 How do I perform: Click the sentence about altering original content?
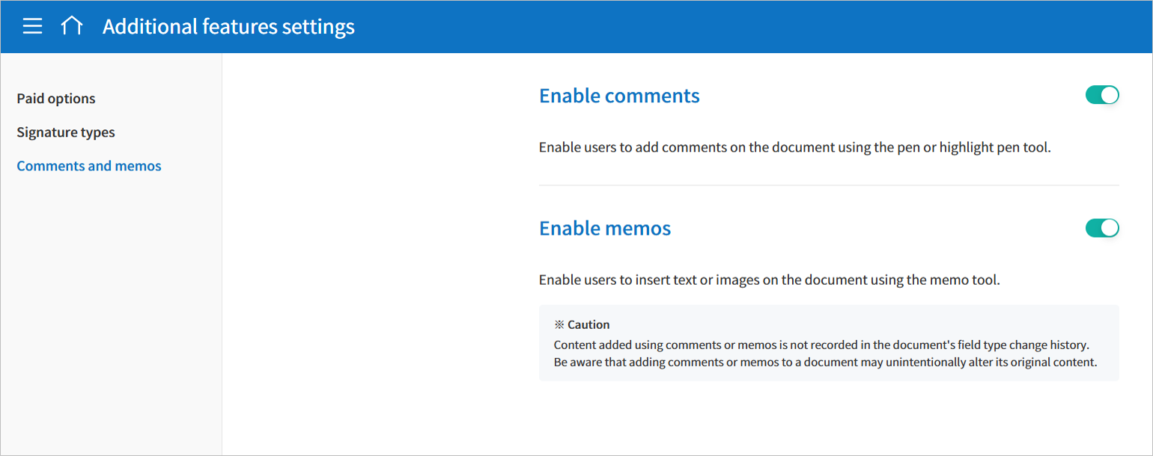pos(825,363)
